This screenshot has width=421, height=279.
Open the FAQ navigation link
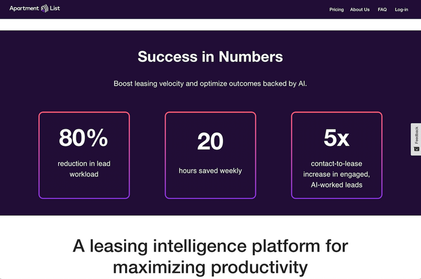[382, 9]
